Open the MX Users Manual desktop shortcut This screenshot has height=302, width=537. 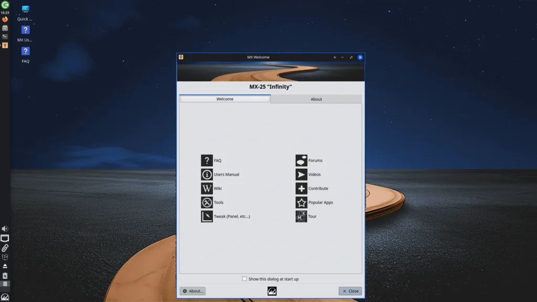coord(25,30)
